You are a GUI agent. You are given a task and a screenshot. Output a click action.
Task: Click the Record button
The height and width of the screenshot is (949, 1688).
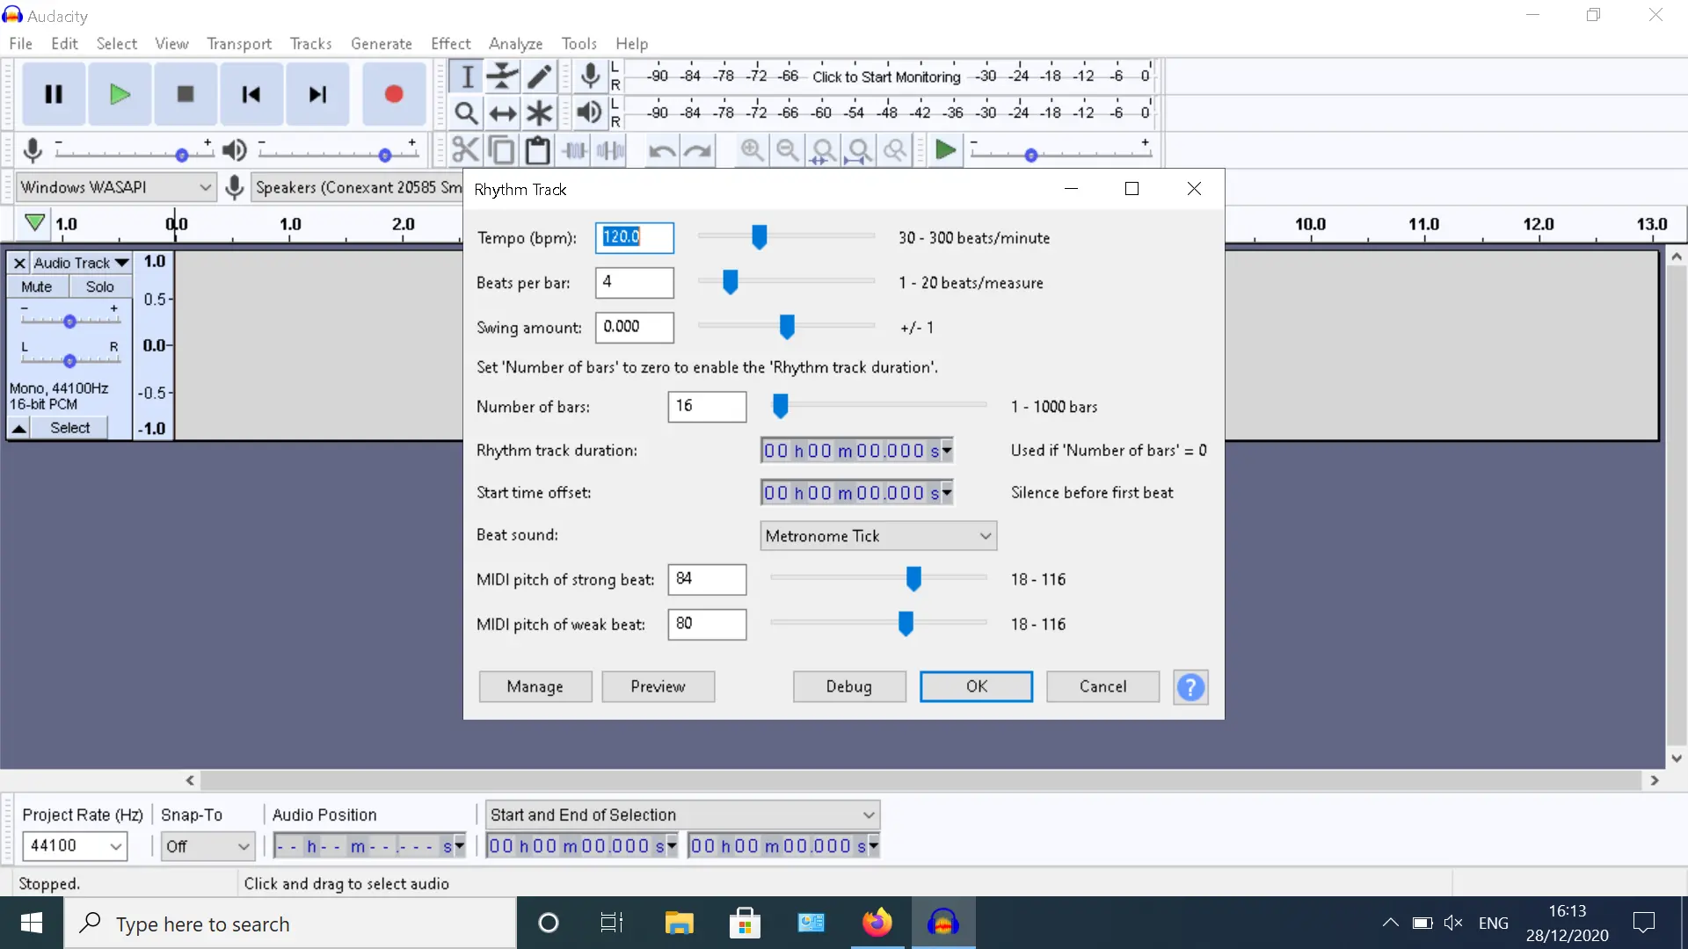tap(393, 94)
